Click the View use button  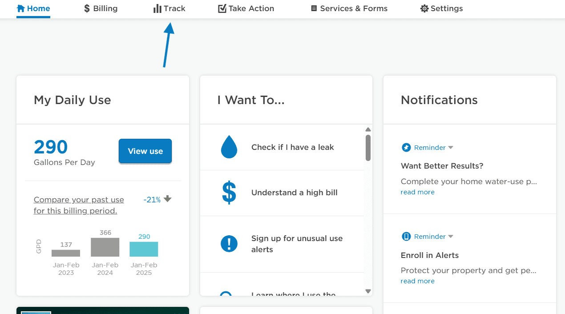point(145,151)
